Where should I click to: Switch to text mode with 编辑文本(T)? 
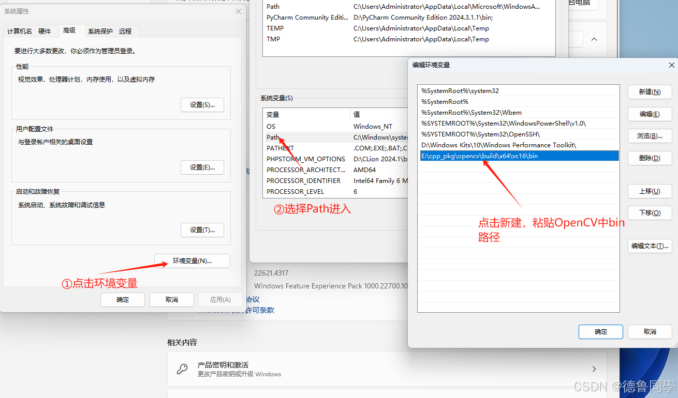pos(650,246)
